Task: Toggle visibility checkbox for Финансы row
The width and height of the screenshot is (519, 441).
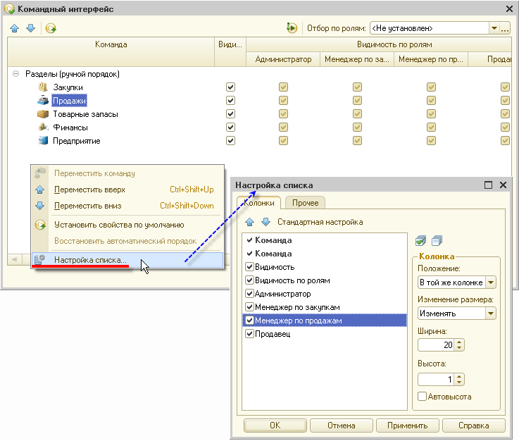Action: tap(230, 127)
